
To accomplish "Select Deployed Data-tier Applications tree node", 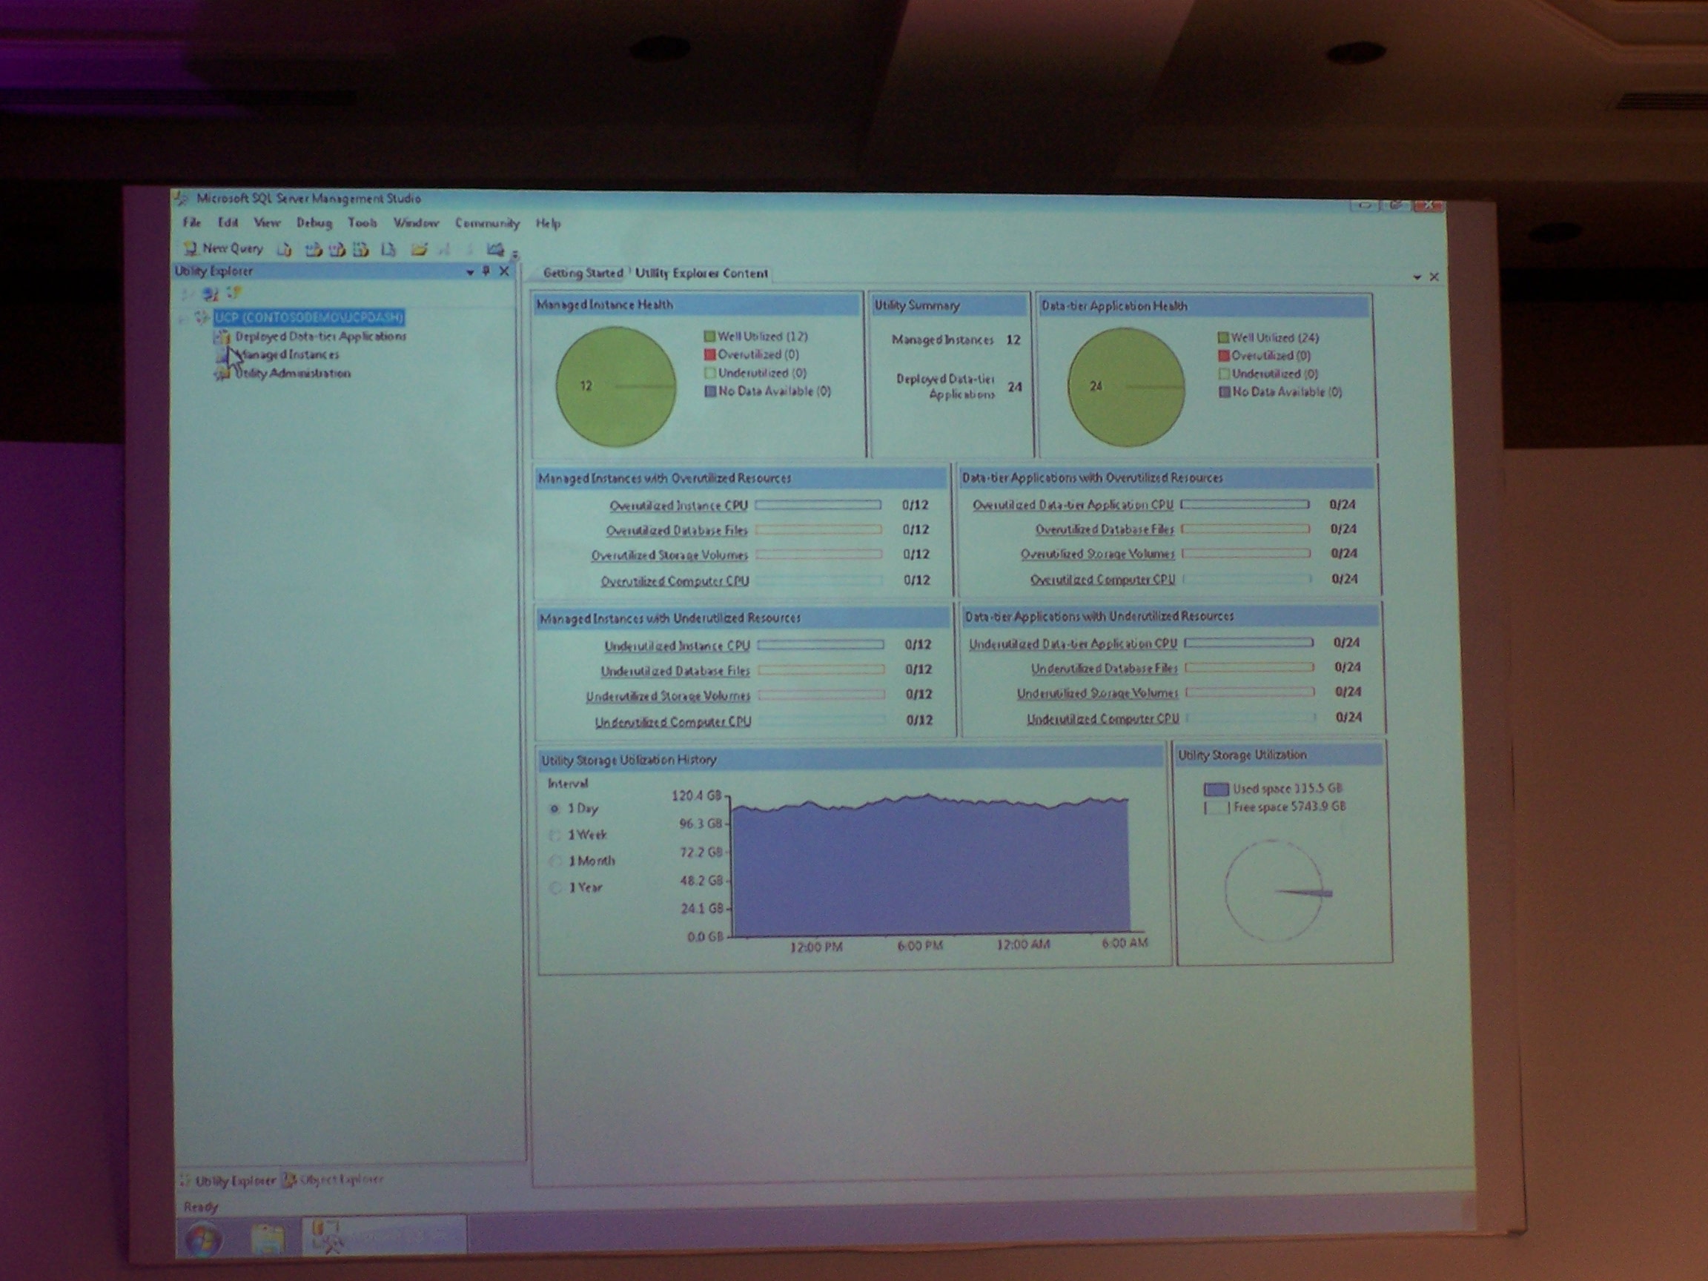I will [320, 337].
